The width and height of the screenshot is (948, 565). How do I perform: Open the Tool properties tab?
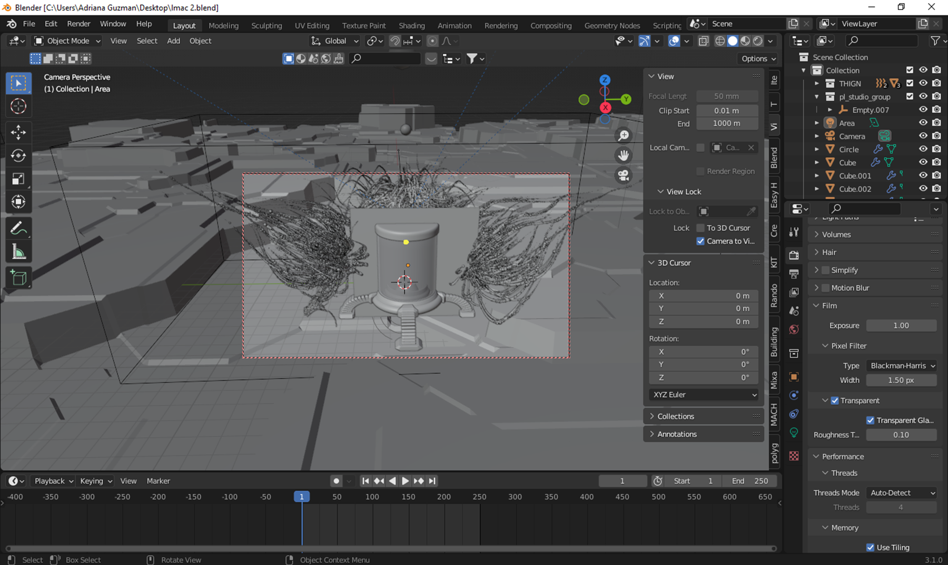794,232
